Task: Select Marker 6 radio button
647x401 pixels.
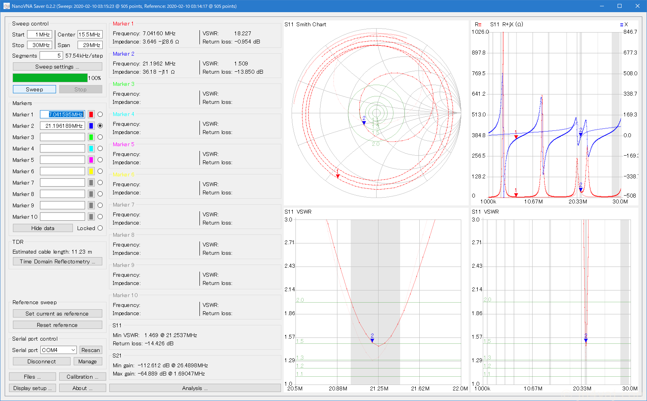Action: [100, 171]
